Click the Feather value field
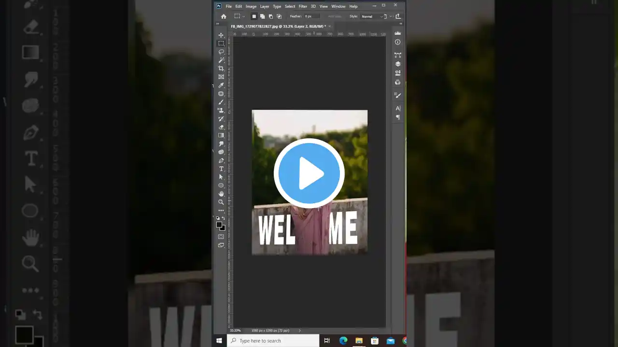 pos(311,16)
